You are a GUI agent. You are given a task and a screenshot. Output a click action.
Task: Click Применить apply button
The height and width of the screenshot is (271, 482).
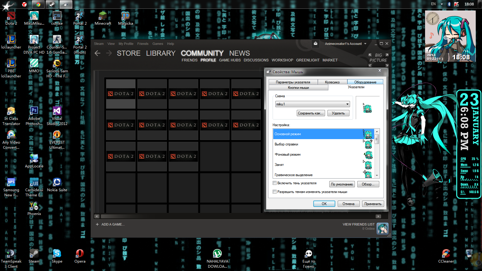click(x=373, y=204)
